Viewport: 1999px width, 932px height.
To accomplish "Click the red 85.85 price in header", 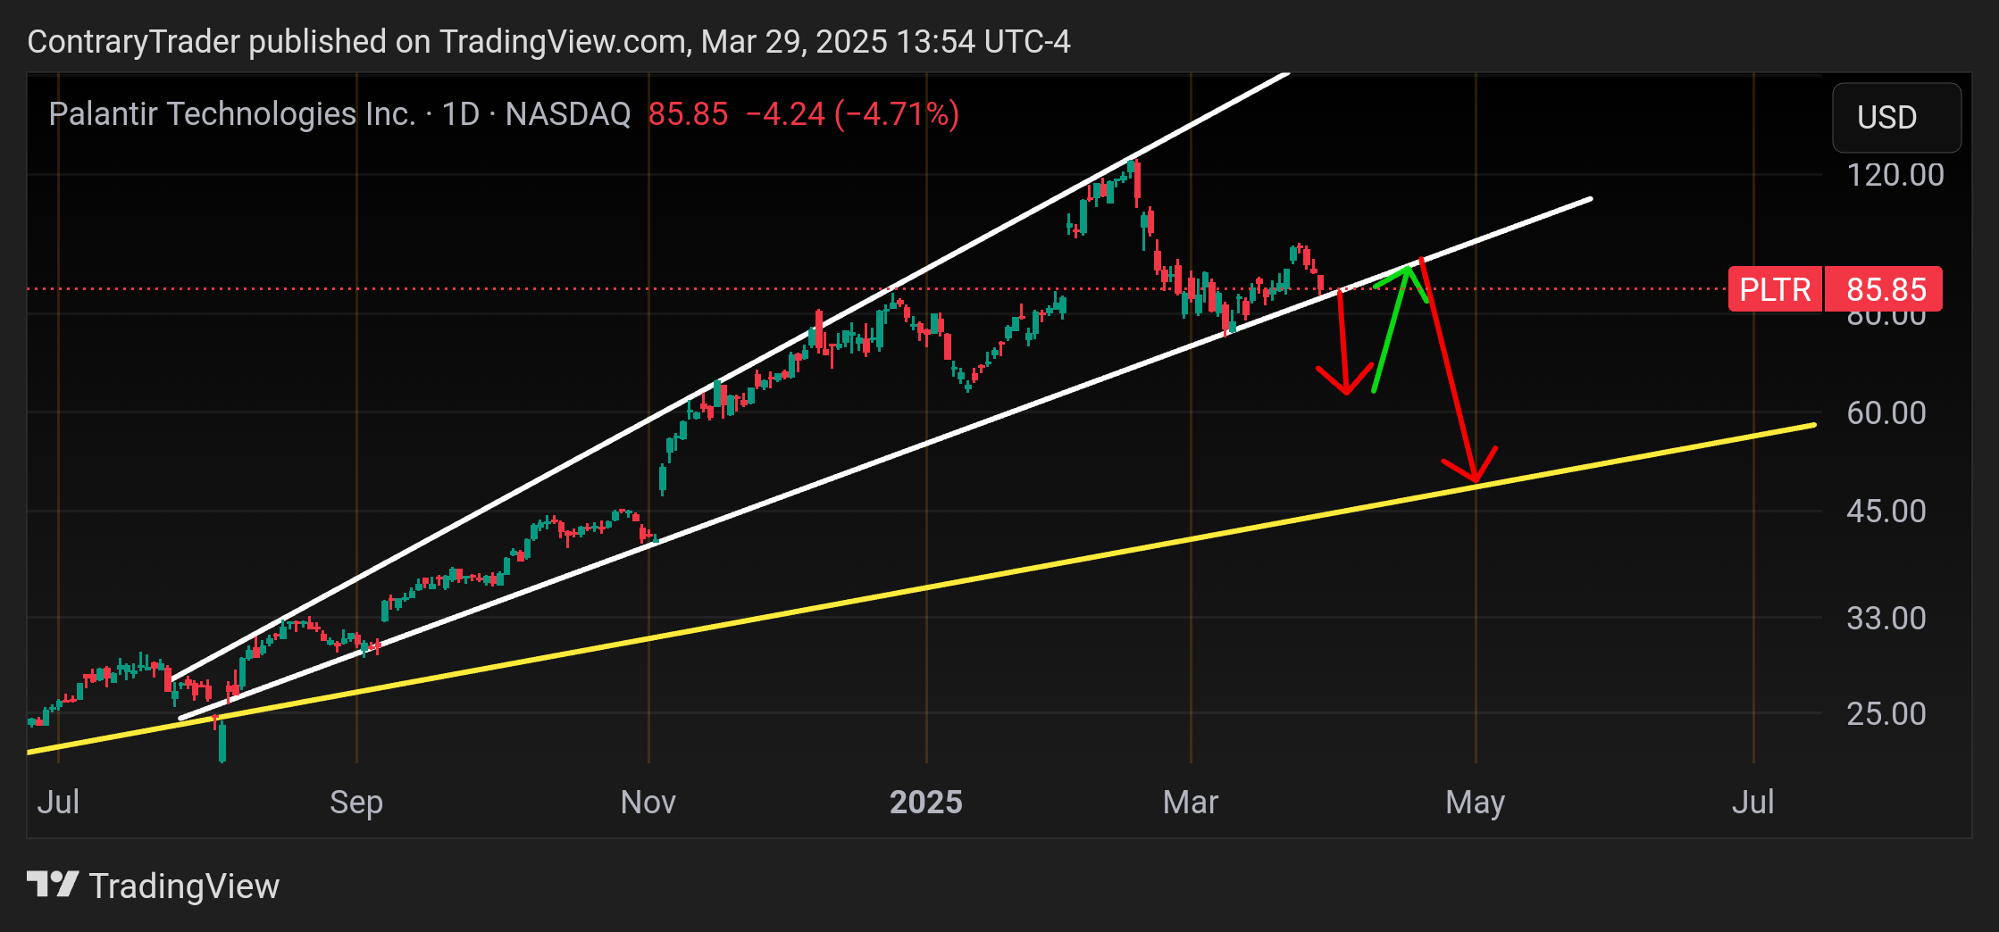I will point(688,114).
